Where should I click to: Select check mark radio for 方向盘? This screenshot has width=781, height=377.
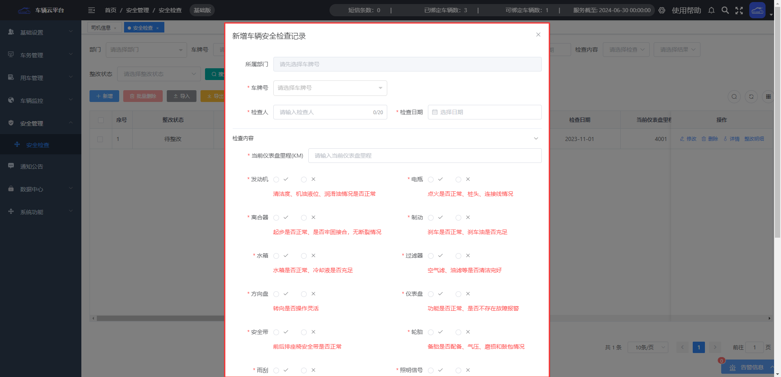pos(276,294)
